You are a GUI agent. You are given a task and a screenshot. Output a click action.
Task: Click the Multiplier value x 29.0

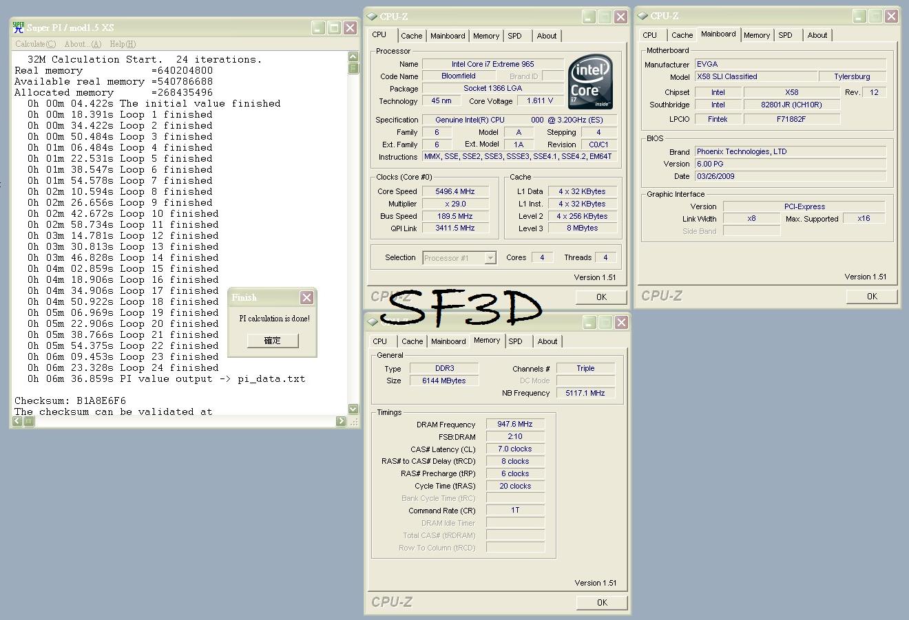[456, 204]
